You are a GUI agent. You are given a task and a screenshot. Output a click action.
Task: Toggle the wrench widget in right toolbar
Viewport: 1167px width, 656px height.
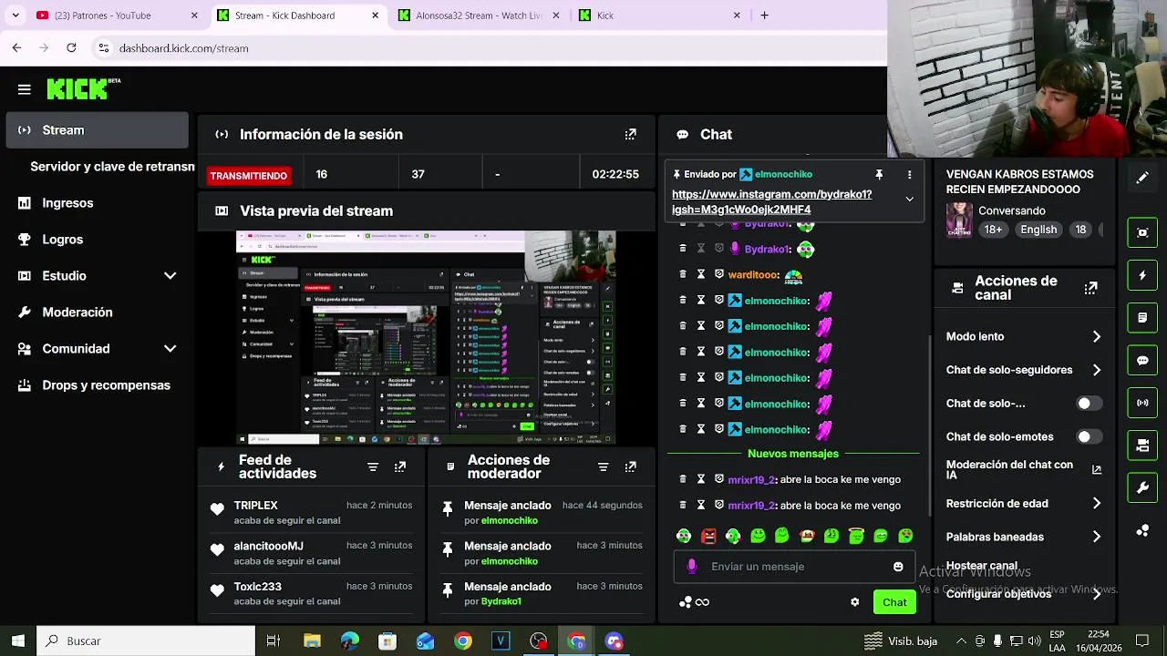(x=1142, y=488)
